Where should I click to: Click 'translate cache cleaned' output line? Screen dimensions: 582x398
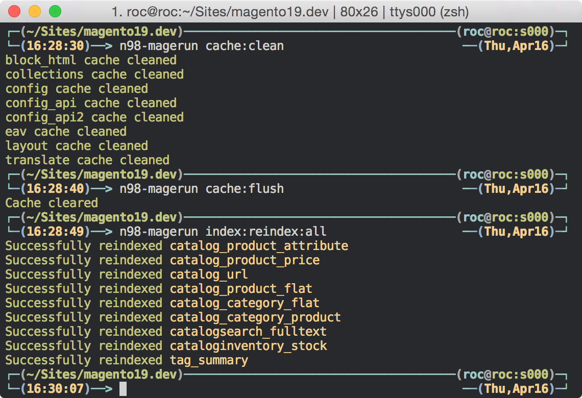click(x=87, y=160)
